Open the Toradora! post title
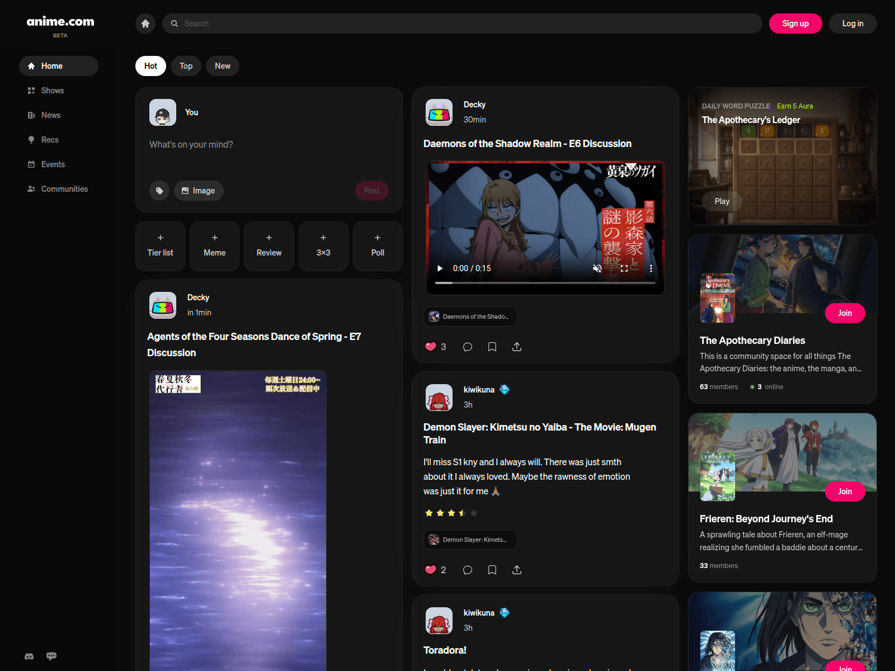895x671 pixels. coord(445,650)
